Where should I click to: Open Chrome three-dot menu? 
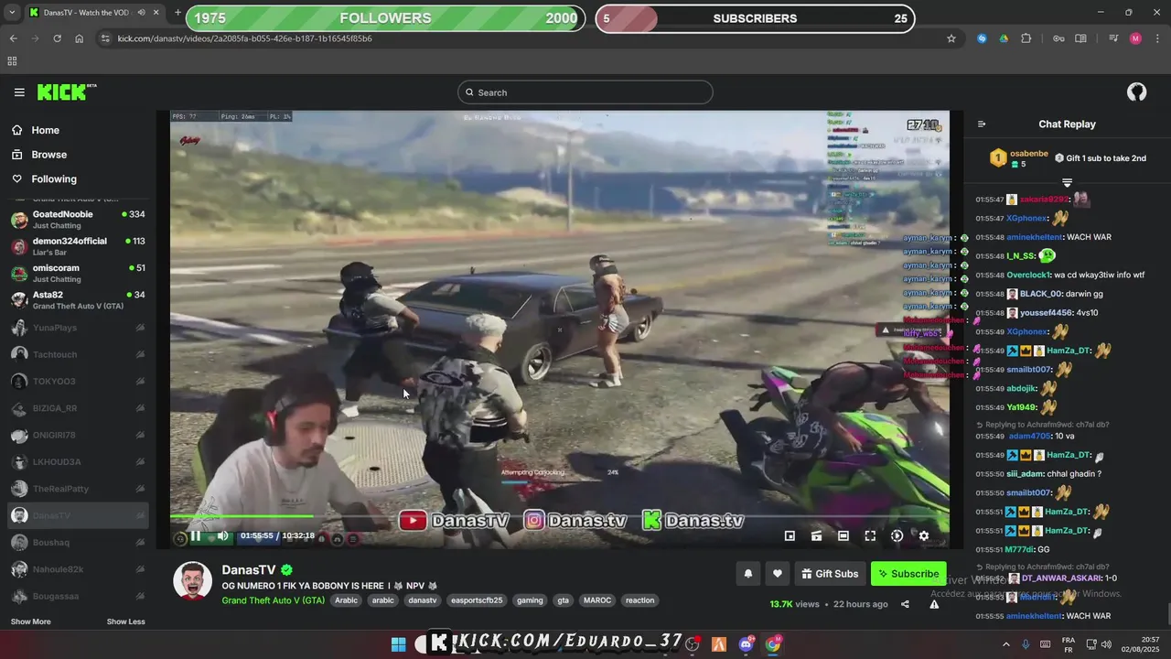(1156, 38)
